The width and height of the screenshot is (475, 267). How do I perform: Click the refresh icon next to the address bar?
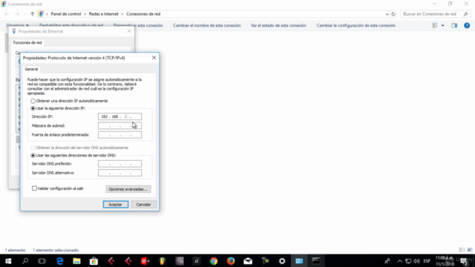click(393, 14)
